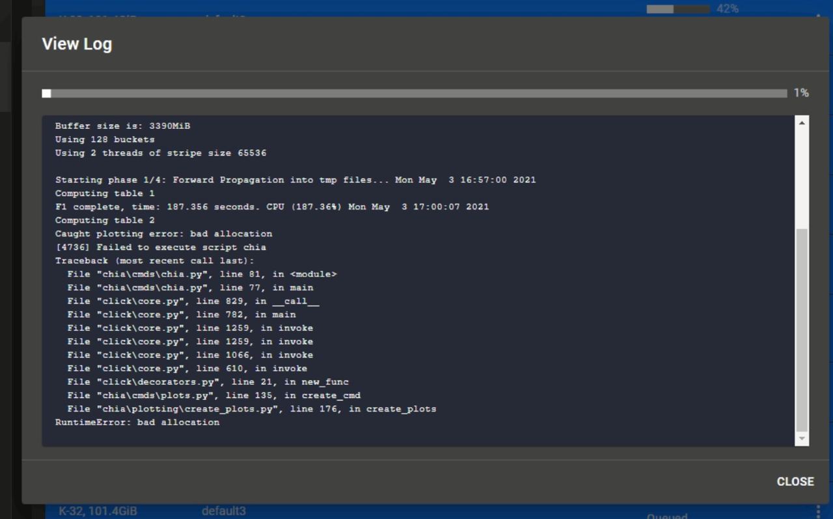Click '[4736] Failed to execute script chia'
This screenshot has width=833, height=519.
[x=161, y=247]
